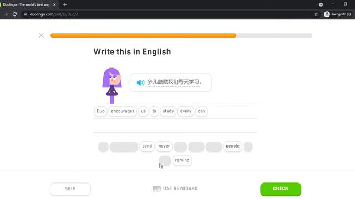Remove the word 'study' from the answer
This screenshot has height=199, width=355.
168,111
